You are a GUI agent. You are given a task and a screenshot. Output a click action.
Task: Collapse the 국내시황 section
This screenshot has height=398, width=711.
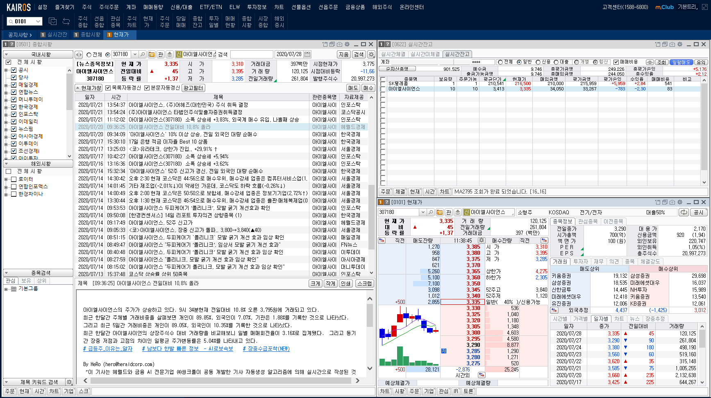click(x=7, y=54)
